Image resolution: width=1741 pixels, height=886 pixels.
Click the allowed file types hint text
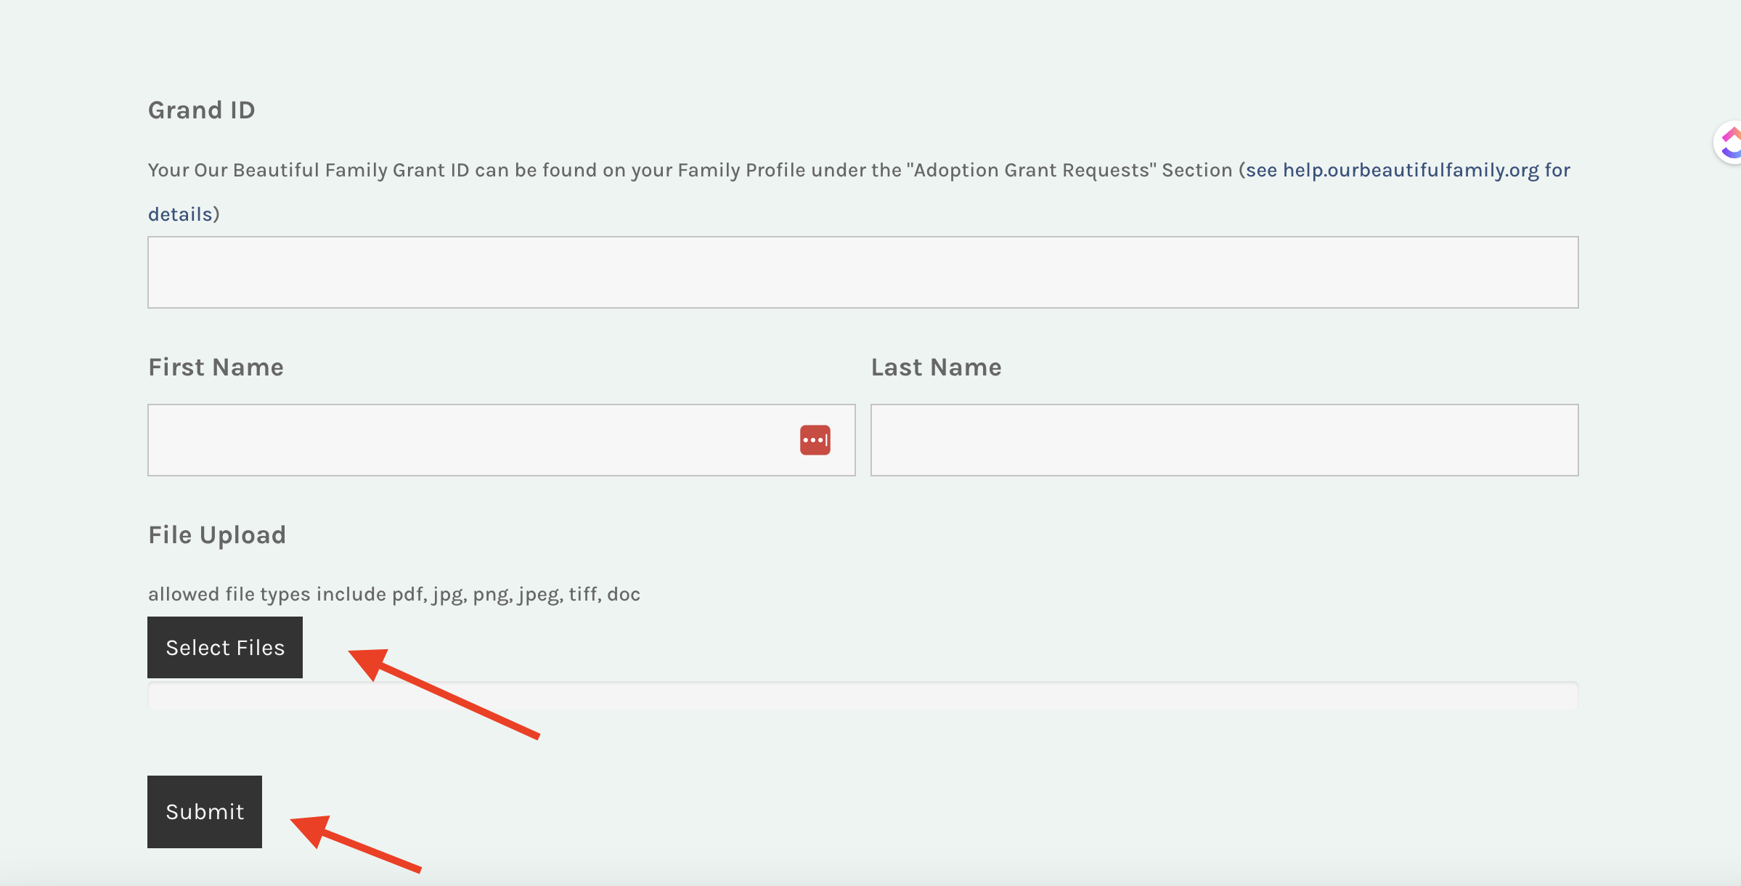394,594
